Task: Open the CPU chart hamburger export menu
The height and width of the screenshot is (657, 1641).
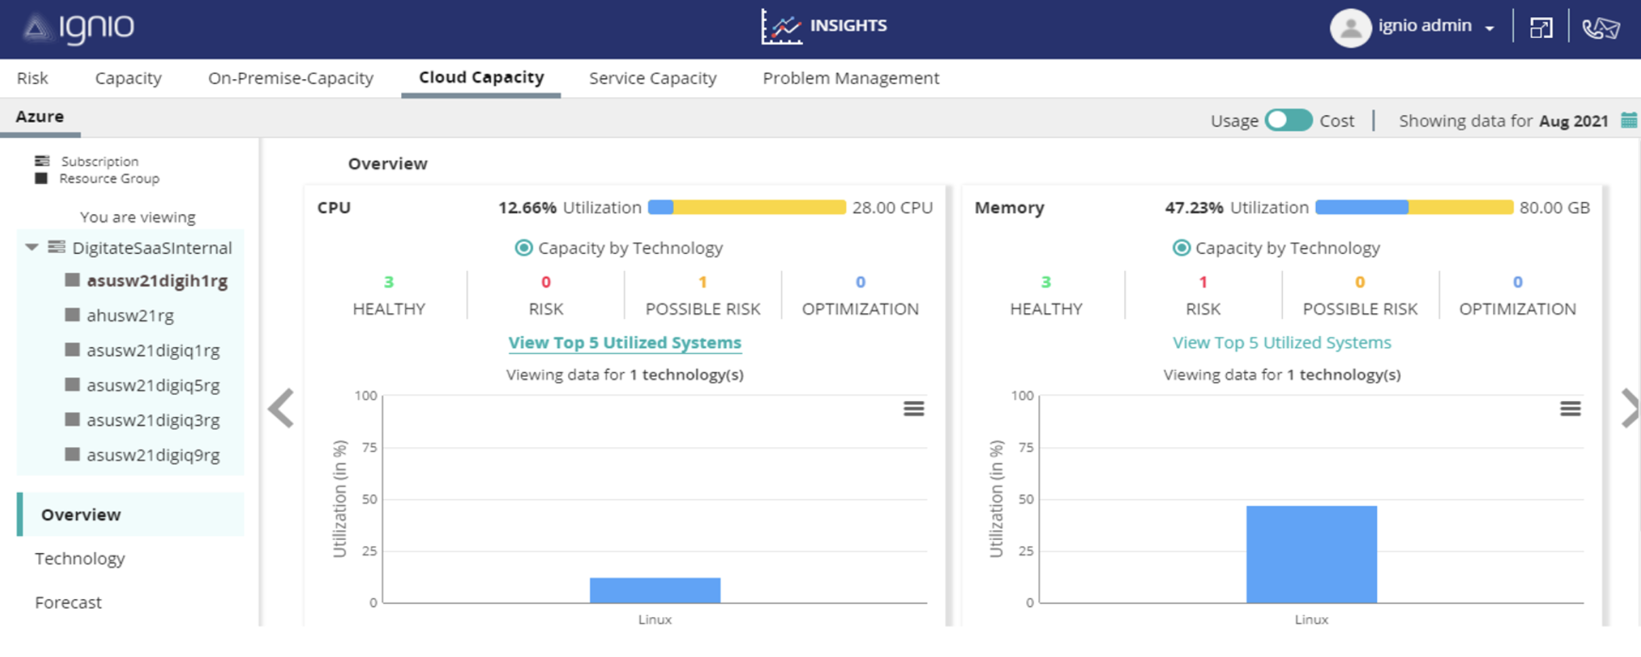Action: point(913,408)
